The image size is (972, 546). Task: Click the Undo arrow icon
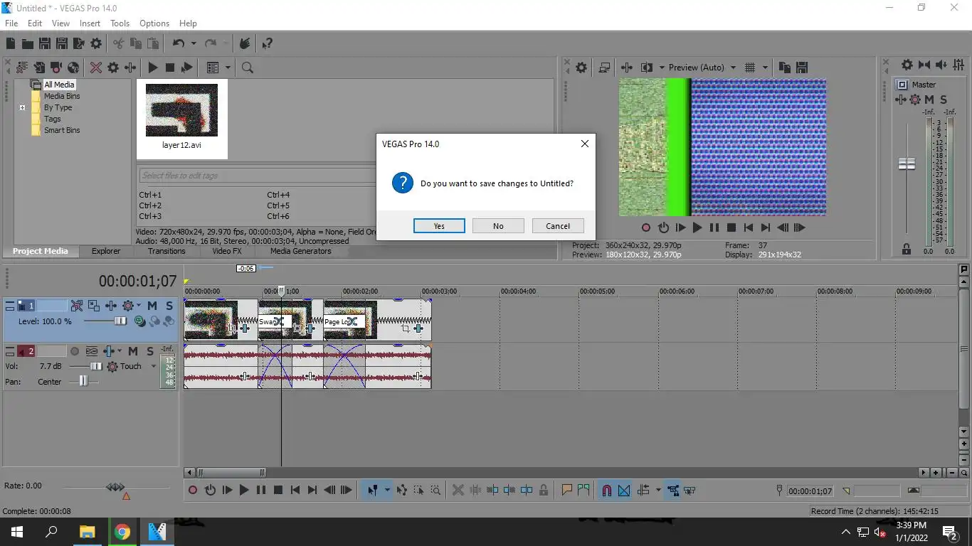pos(178,44)
